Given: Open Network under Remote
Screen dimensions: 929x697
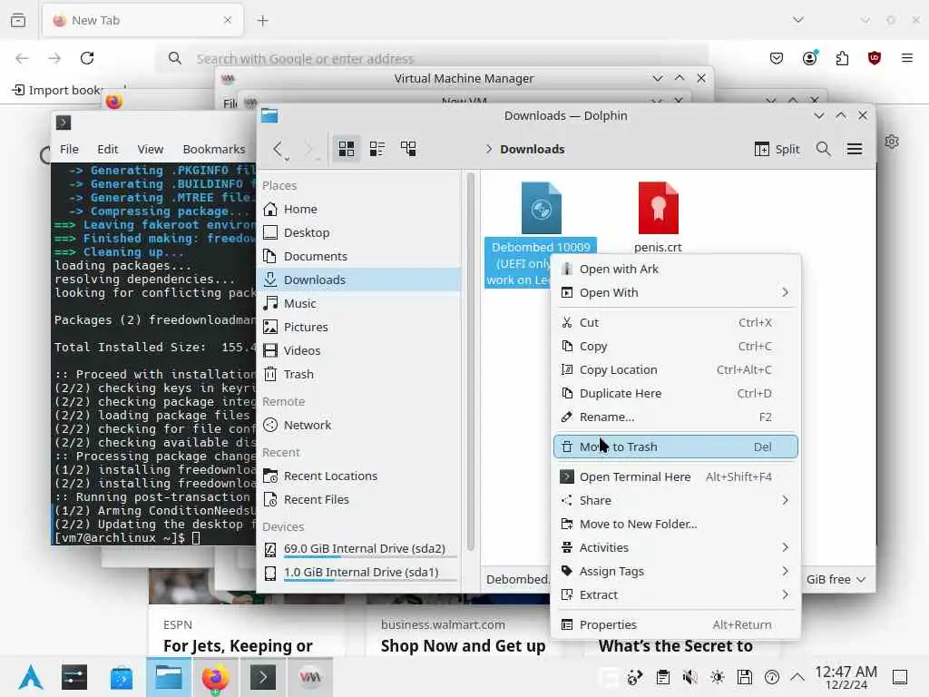Looking at the screenshot, I should pyautogui.click(x=359, y=425).
